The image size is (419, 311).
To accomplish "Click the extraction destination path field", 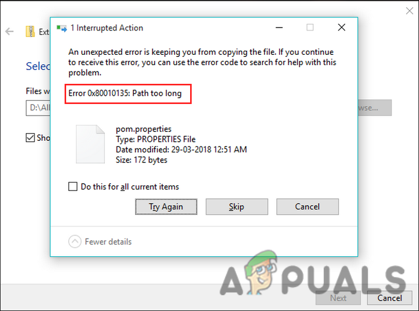I will pyautogui.click(x=38, y=108).
